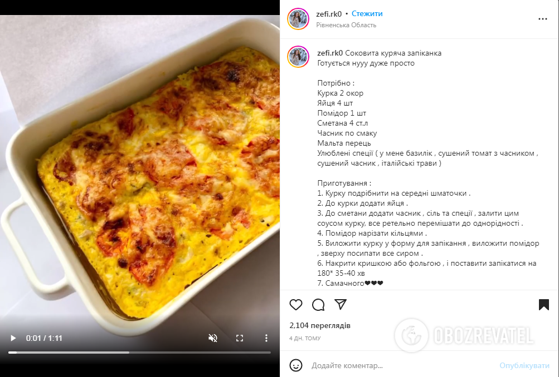Open video player more options menu
Screen dimensions: 559x377
(x=266, y=338)
